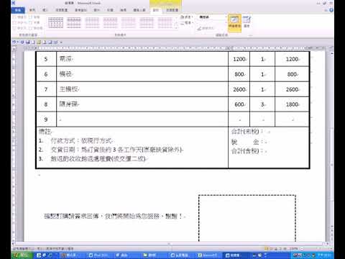Click the price cell showing 600
The height and width of the screenshot is (259, 345).
coord(239,104)
